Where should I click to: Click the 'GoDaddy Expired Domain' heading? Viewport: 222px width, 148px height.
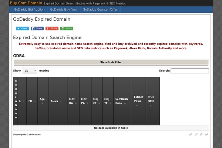(41, 19)
